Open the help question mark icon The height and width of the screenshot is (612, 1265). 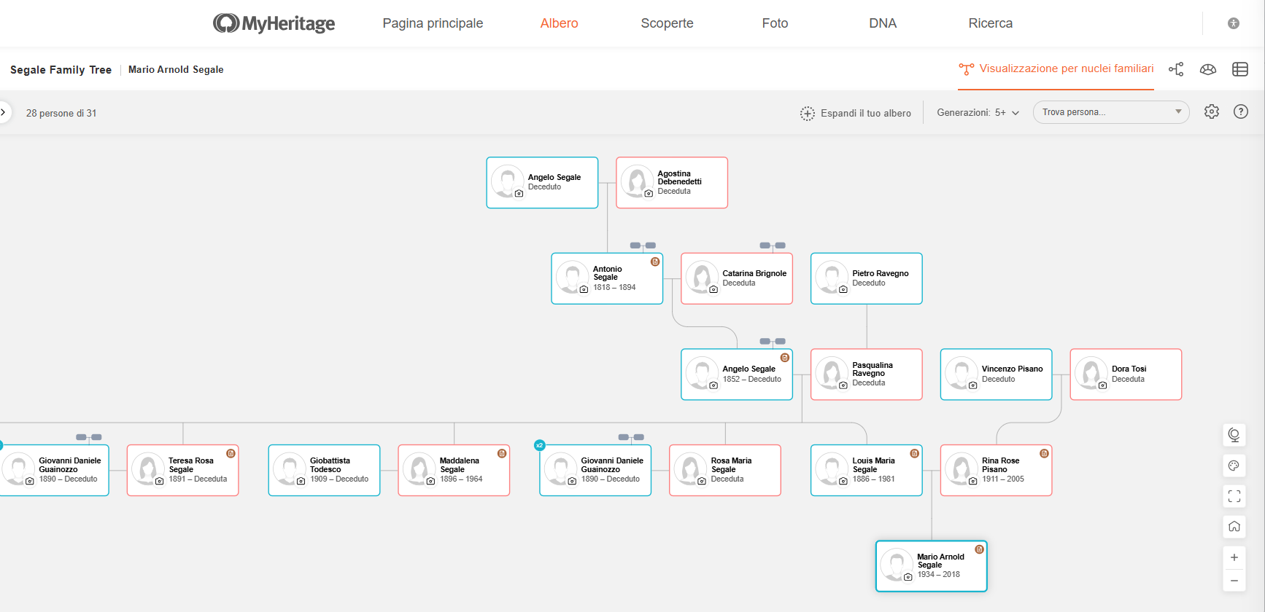click(1241, 111)
